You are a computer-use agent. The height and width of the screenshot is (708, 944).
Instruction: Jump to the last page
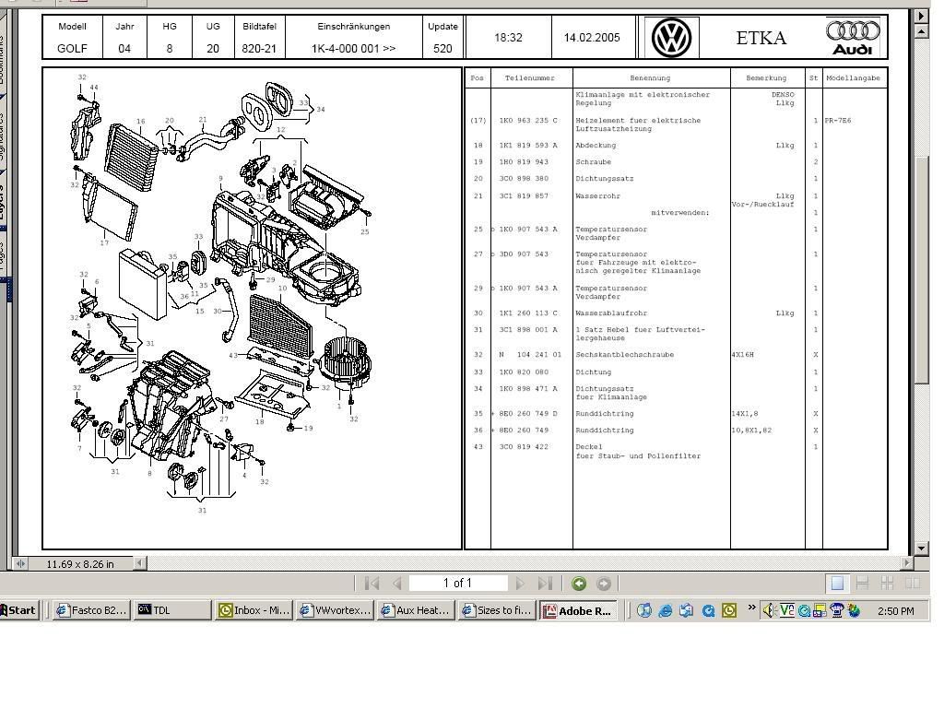click(545, 584)
